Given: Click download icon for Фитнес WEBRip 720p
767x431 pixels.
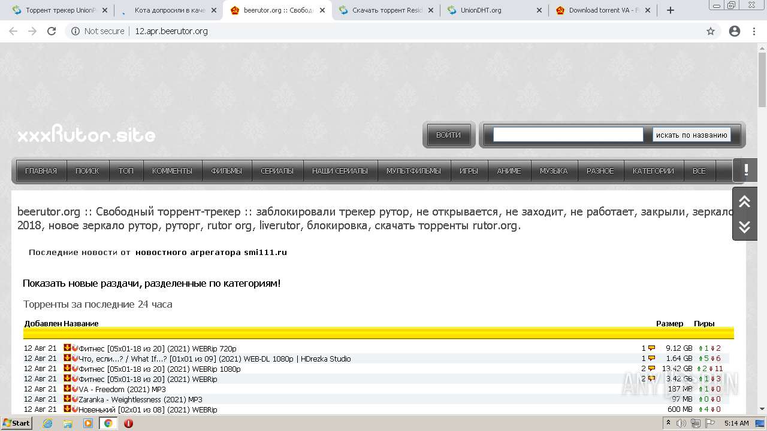Looking at the screenshot, I should pos(67,348).
